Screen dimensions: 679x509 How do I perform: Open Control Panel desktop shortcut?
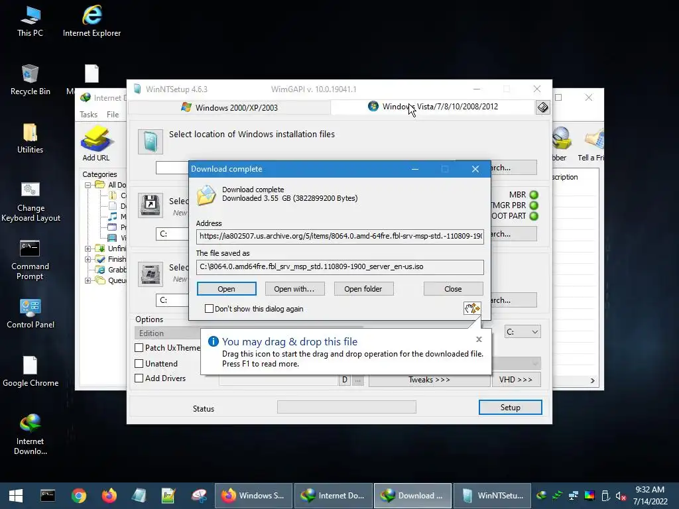pos(31,313)
